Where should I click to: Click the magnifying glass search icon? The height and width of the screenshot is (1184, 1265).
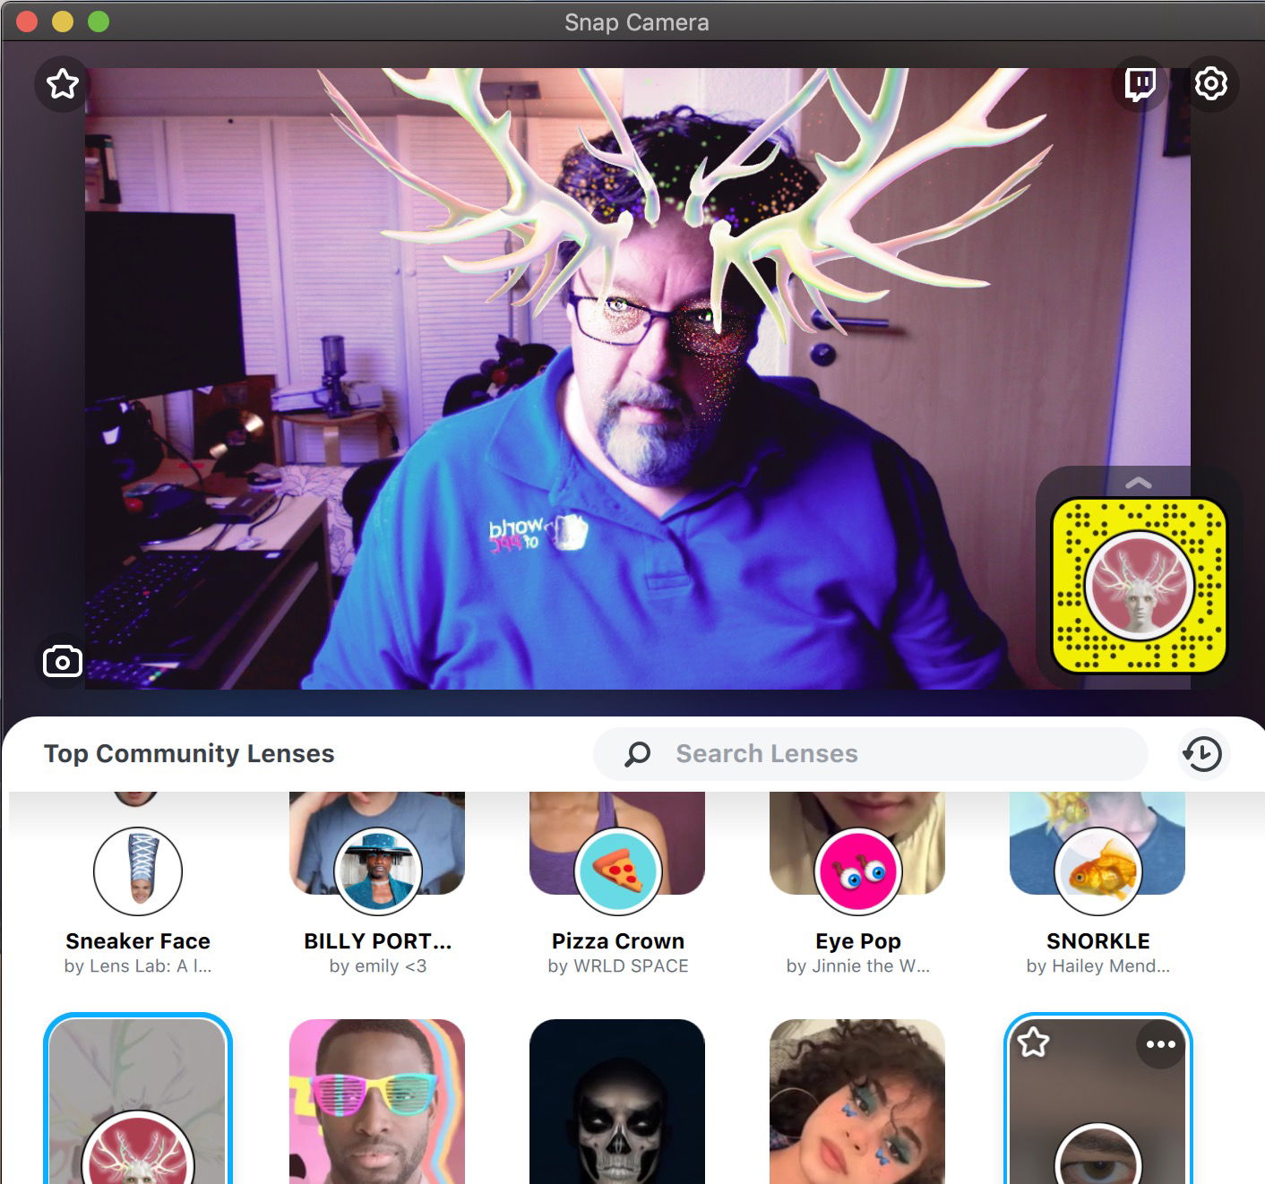pos(638,754)
